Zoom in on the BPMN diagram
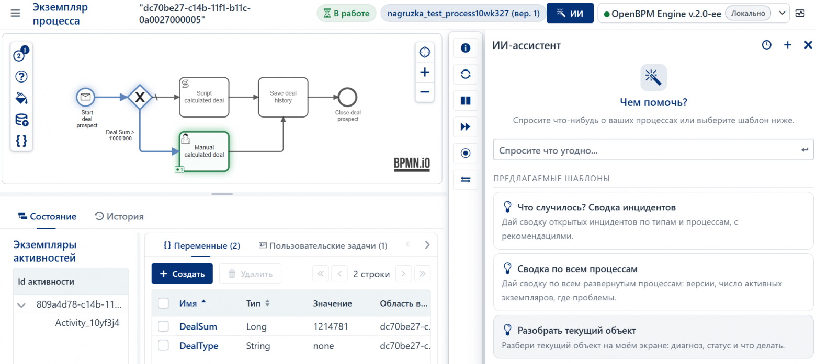Viewport: 816px width, 364px height. 424,72
